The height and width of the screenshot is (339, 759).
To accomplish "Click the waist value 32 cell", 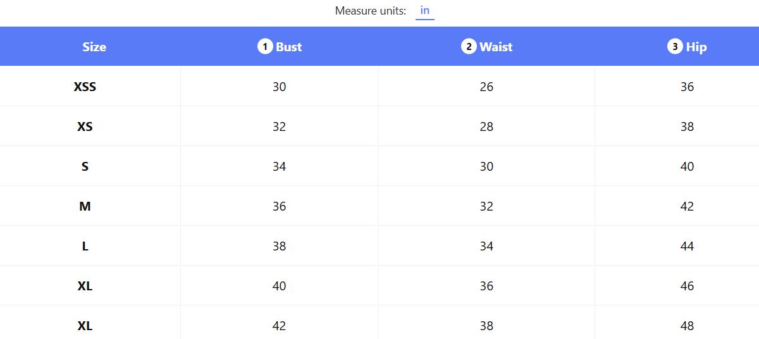I will coord(486,206).
